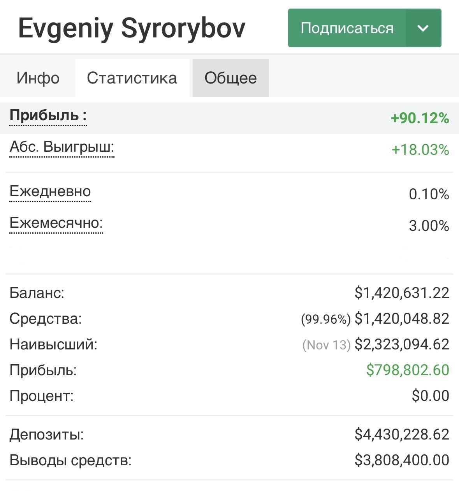Switch to the Инфо tab
This screenshot has width=459, height=491.
pos(38,78)
